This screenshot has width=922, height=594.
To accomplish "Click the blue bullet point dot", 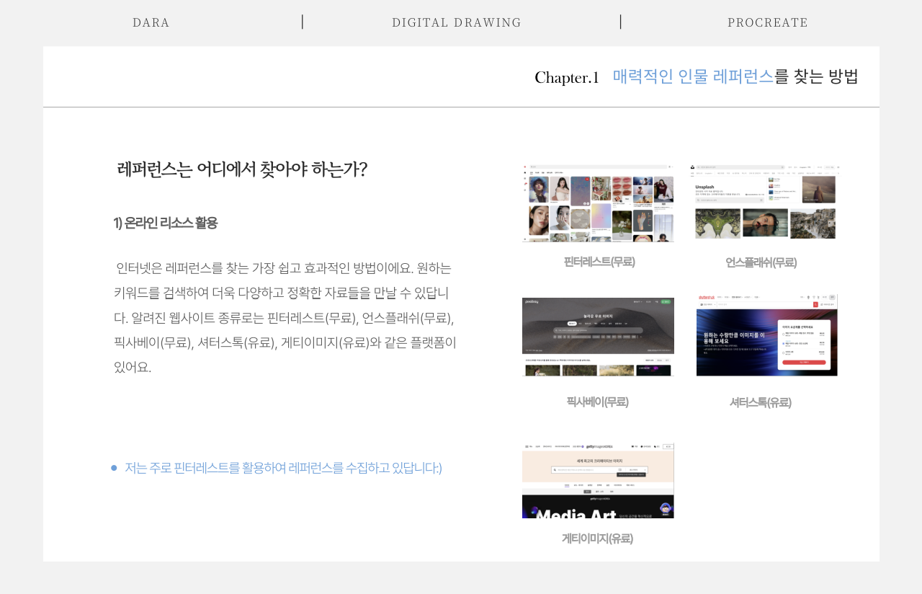I will click(x=114, y=469).
